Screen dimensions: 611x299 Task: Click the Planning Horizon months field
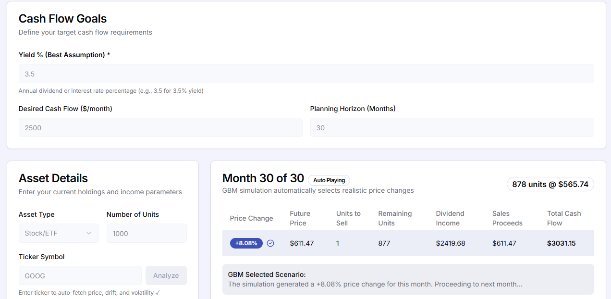452,128
